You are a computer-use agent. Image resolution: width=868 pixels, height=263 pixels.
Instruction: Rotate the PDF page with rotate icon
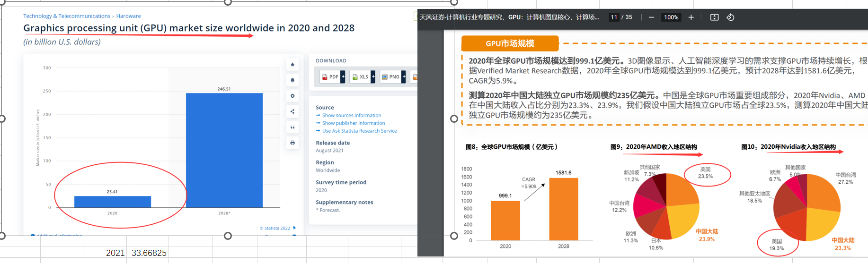[x=730, y=17]
